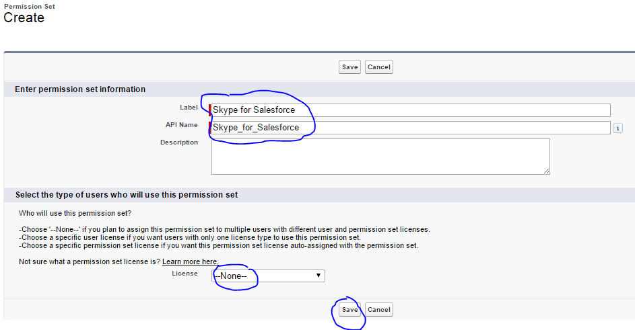Focus the Label field containing Skype for Salesforce
The width and height of the screenshot is (635, 330).
tap(411, 110)
